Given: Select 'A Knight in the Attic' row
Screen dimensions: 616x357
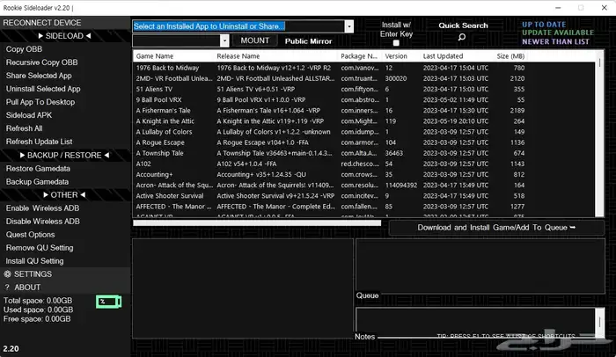Looking at the screenshot, I should (330, 121).
